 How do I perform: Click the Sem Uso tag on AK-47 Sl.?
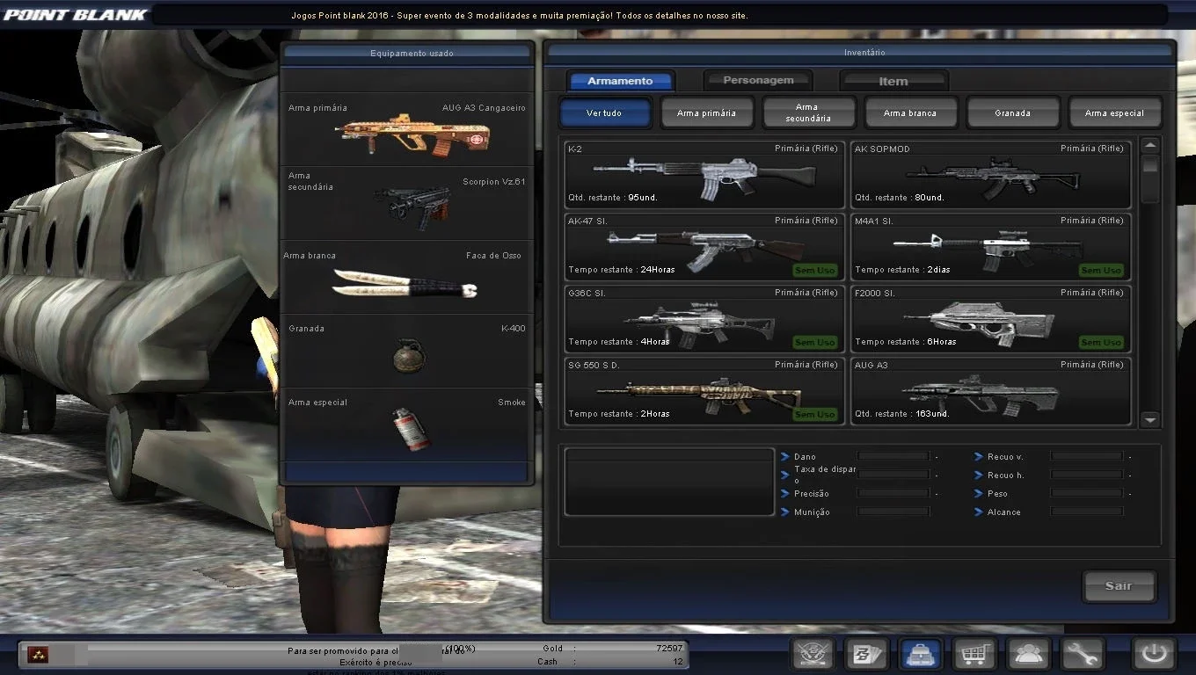tap(815, 270)
